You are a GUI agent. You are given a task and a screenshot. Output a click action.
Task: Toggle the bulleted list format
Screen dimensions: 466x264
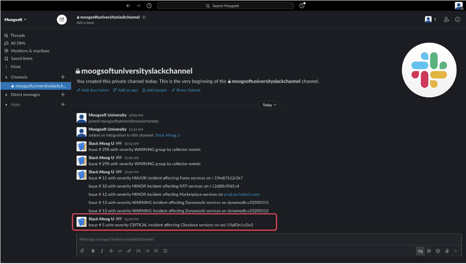147,251
